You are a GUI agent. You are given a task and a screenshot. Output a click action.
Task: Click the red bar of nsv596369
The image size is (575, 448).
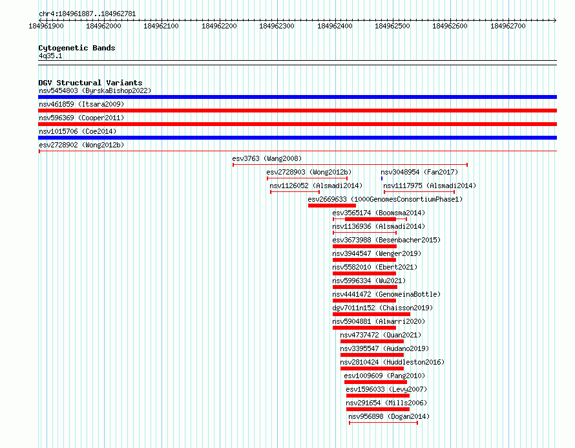(297, 124)
